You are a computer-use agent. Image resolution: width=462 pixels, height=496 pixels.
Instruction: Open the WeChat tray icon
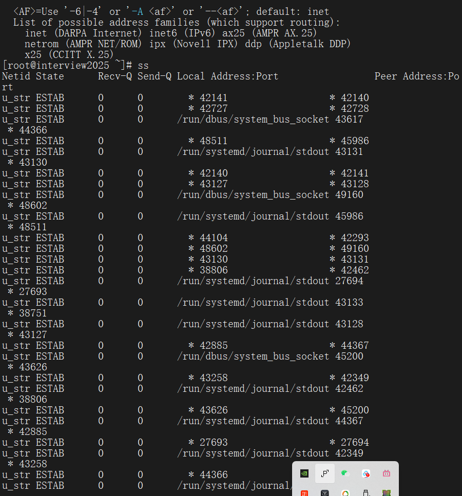[345, 473]
